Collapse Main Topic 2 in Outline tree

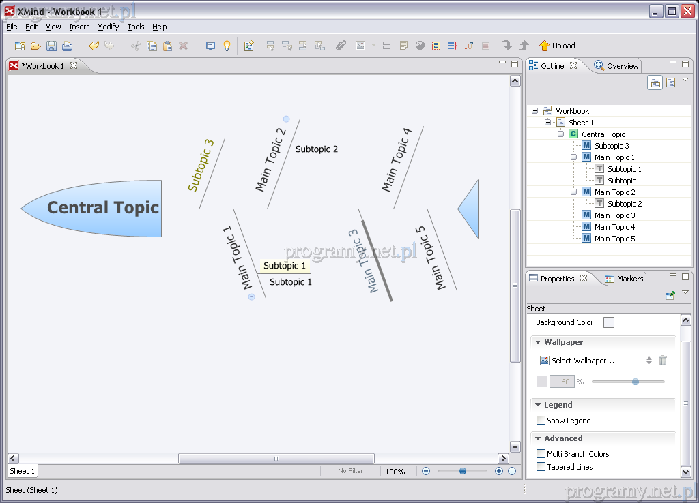[x=574, y=192]
